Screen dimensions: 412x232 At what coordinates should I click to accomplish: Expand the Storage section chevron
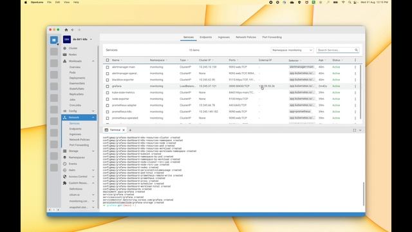[93, 151]
